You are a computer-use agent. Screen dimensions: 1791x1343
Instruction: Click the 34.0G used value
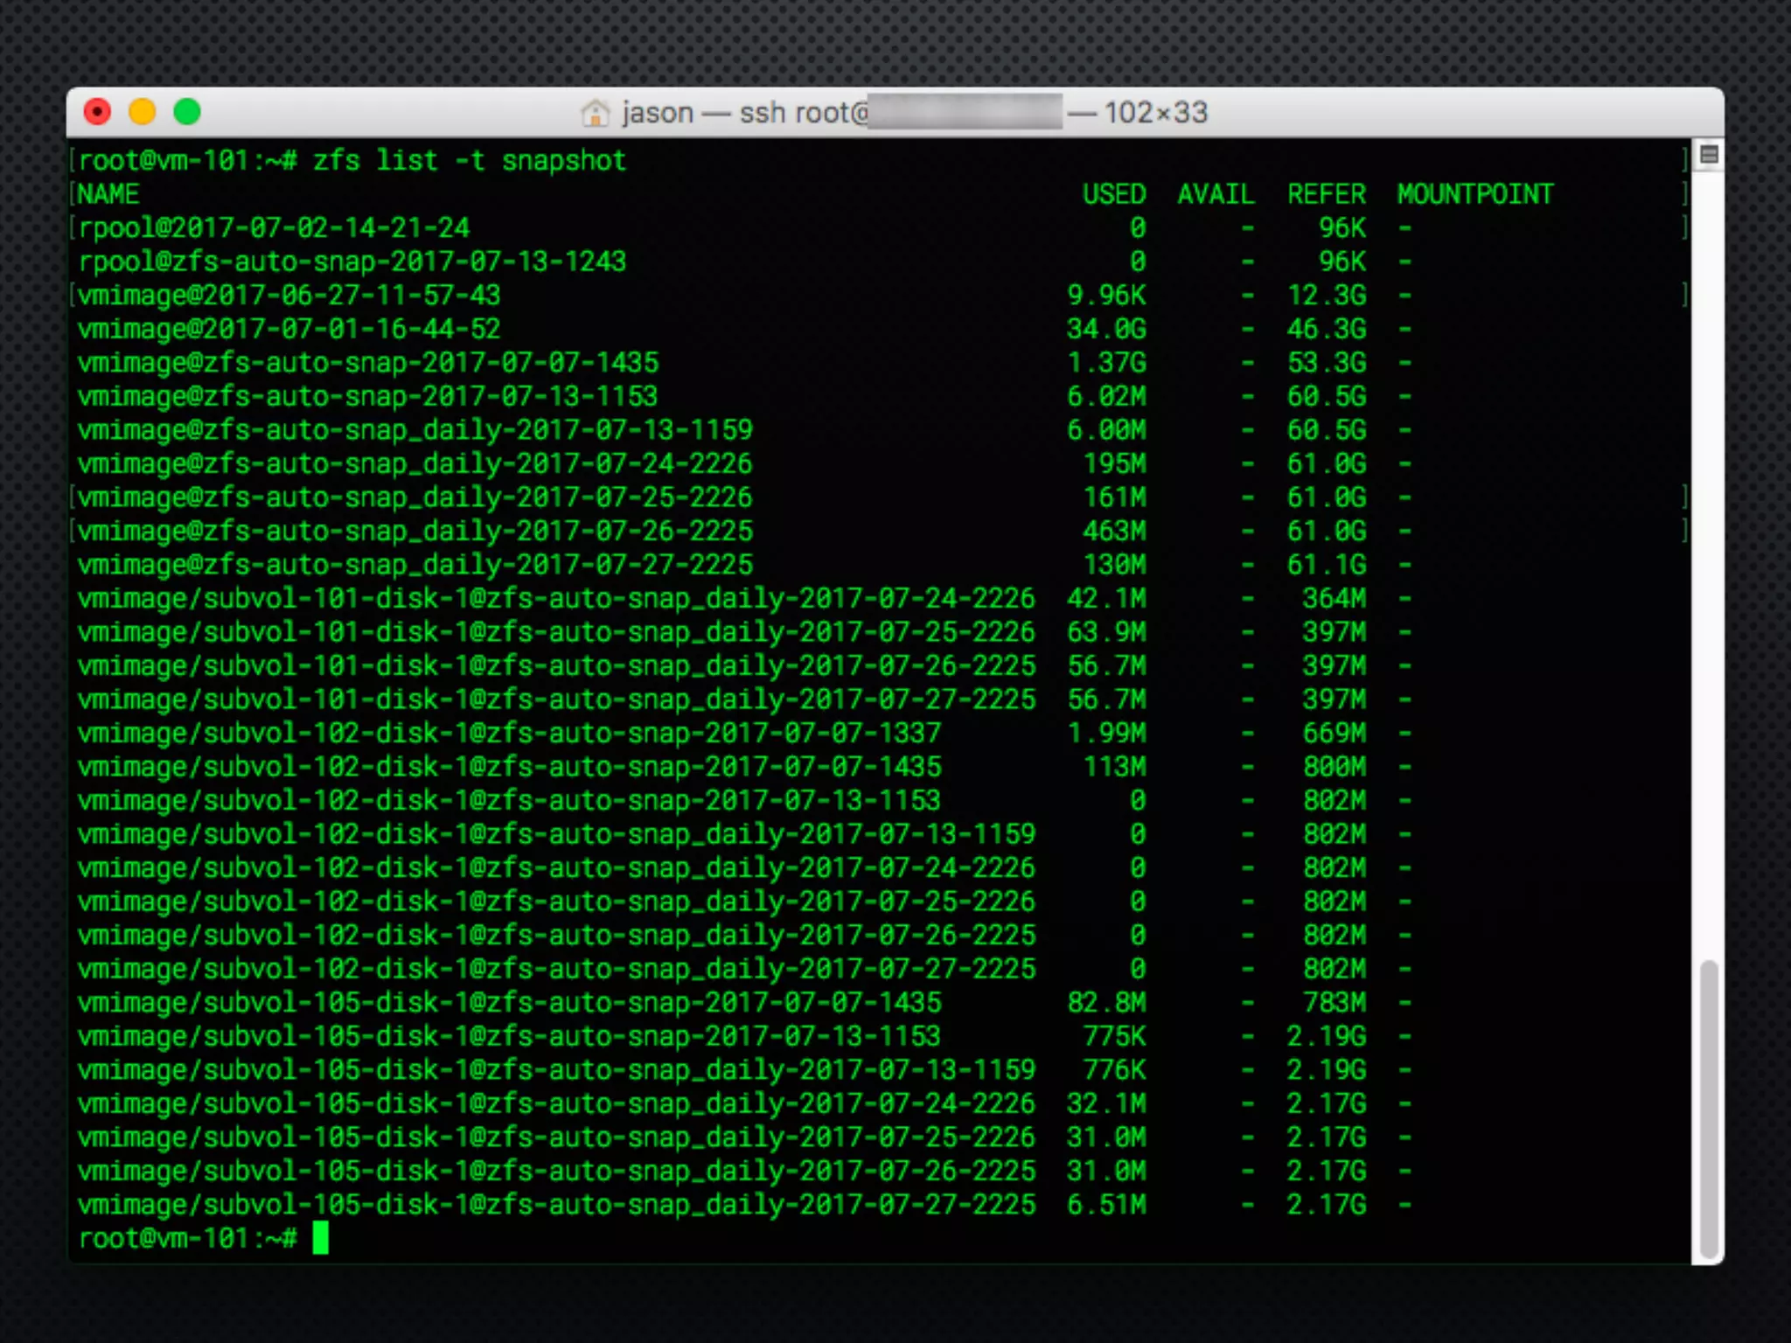pos(1105,330)
